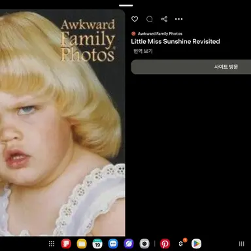Launch the purple Samsung Internet browser
The height and width of the screenshot is (251, 251).
coord(129,244)
